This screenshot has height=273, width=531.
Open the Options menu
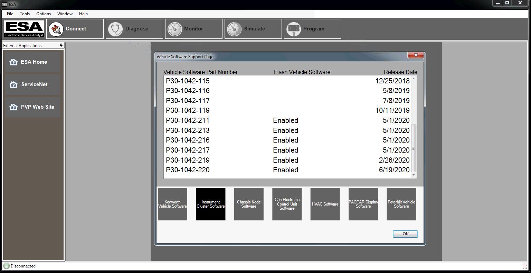(44, 14)
